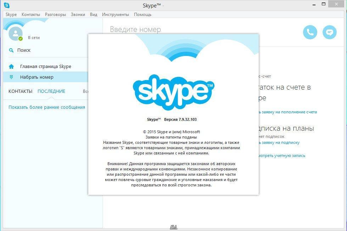The height and width of the screenshot is (231, 347).
Task: Click the В сети status text
Action: coord(34,38)
